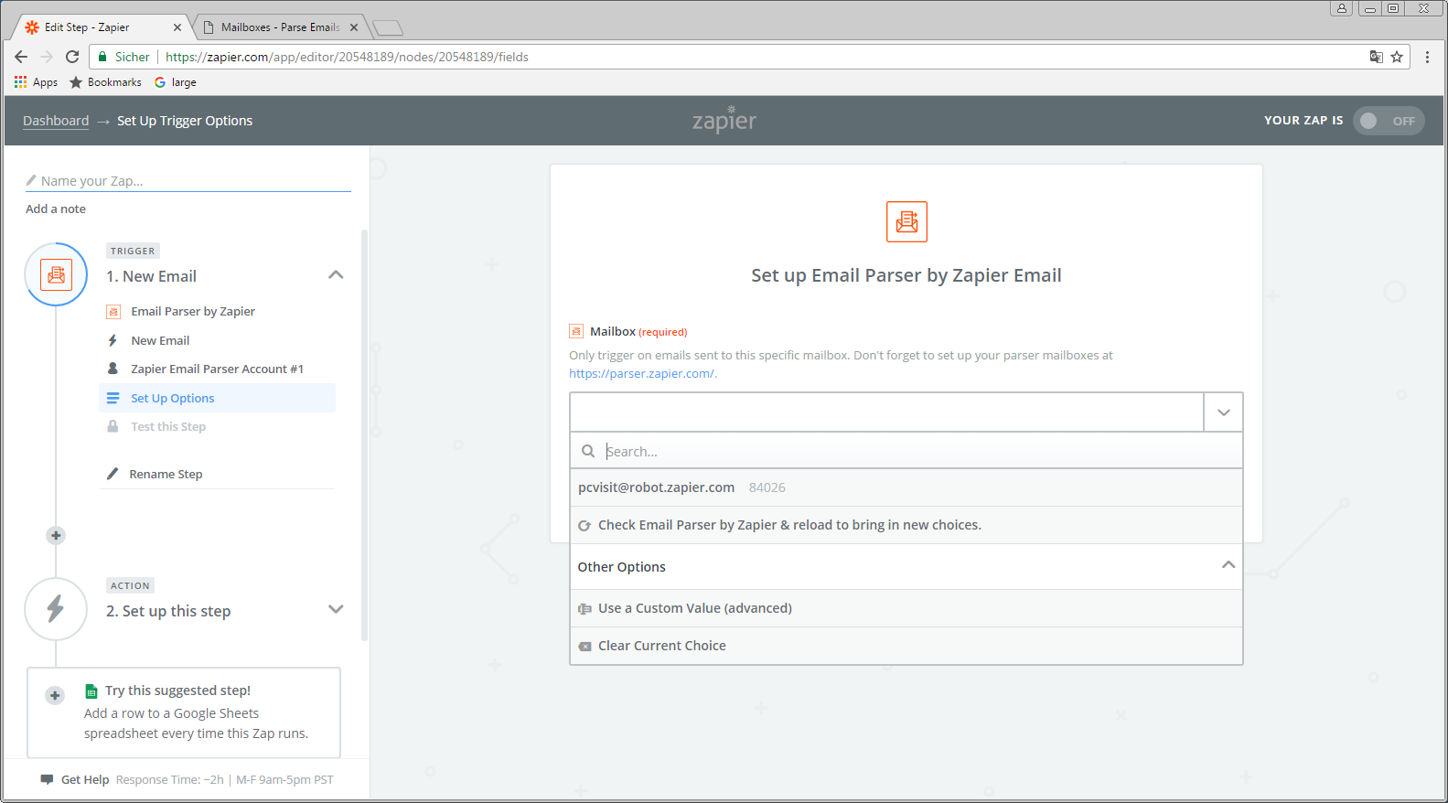Click Rename Step with pencil icon

217,474
